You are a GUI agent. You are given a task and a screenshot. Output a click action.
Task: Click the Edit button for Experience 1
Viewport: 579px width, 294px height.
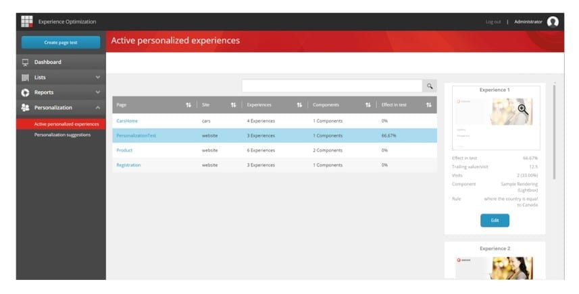[495, 220]
